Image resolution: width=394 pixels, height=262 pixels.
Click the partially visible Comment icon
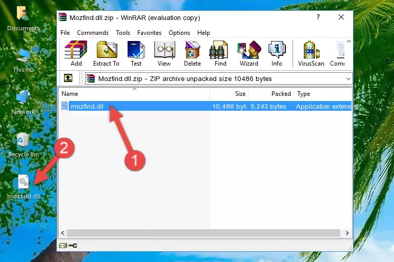[338, 53]
